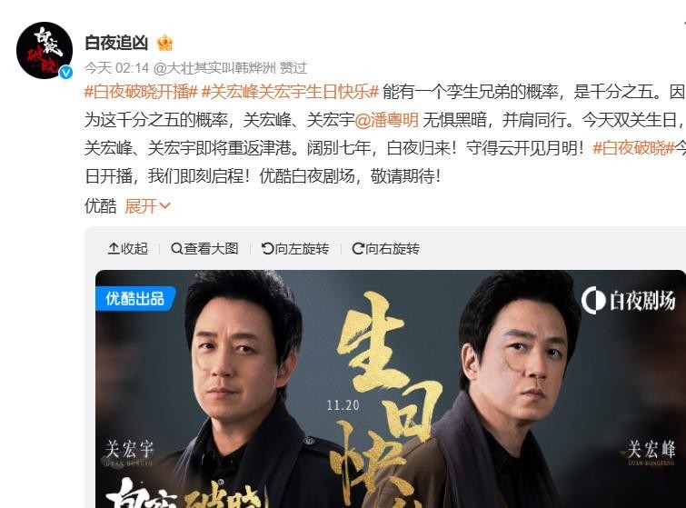Open the 白夜追凶 profile avatar
This screenshot has width=686, height=508.
[45, 50]
